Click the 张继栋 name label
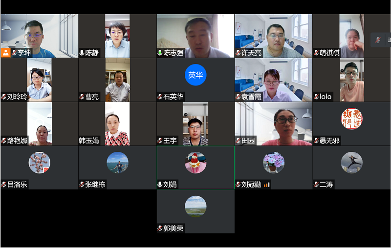This screenshot has width=391, height=248. (x=95, y=185)
